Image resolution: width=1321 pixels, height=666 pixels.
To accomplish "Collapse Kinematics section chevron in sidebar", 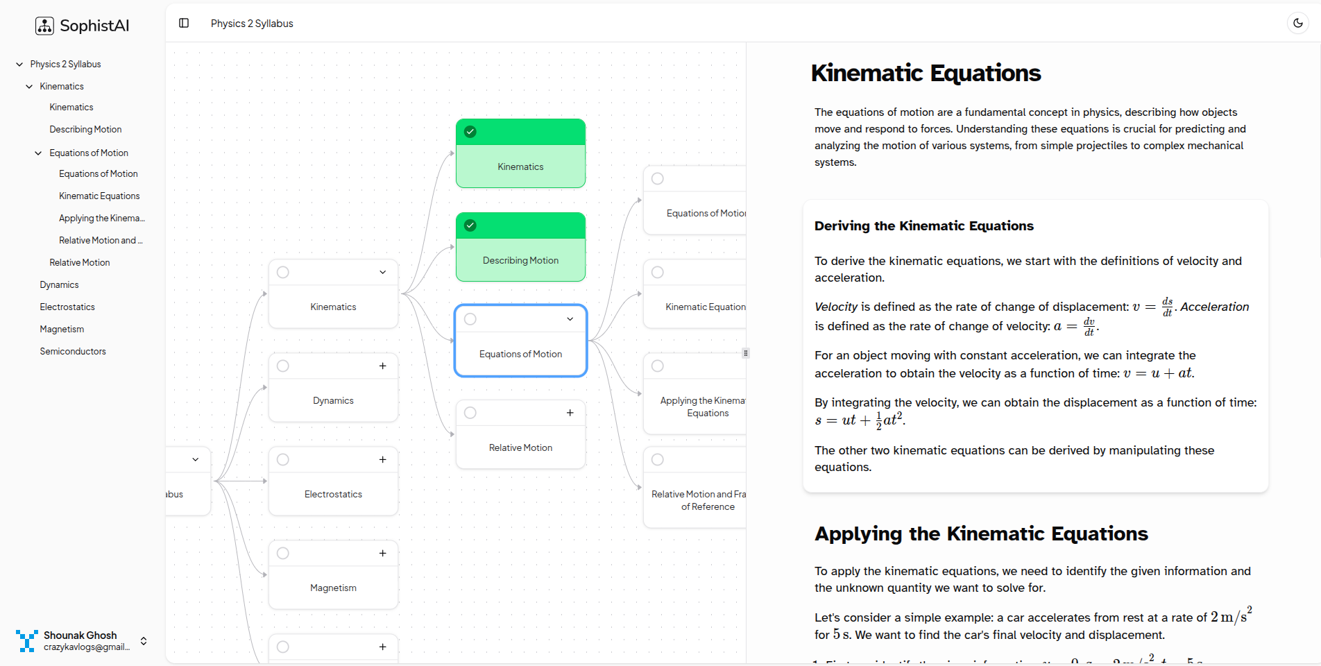I will pos(29,87).
